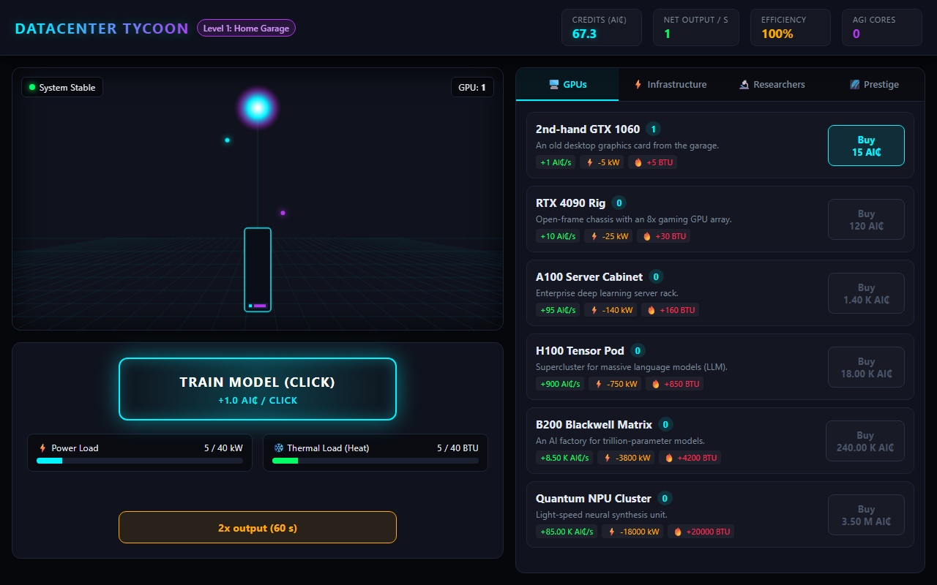
Task: Click Buy for RTX 4090 Rig
Action: click(866, 219)
